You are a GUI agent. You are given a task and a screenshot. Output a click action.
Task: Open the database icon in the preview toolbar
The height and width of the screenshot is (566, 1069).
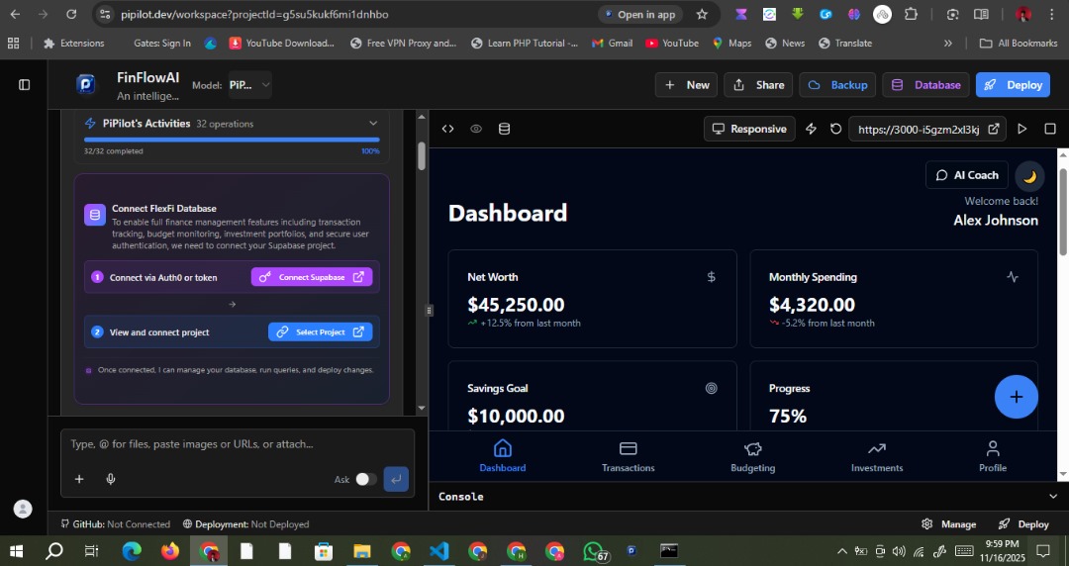(504, 129)
